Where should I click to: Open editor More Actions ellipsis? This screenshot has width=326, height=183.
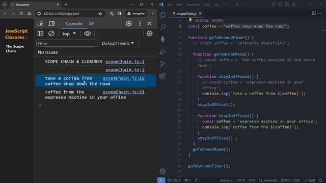point(320,13)
